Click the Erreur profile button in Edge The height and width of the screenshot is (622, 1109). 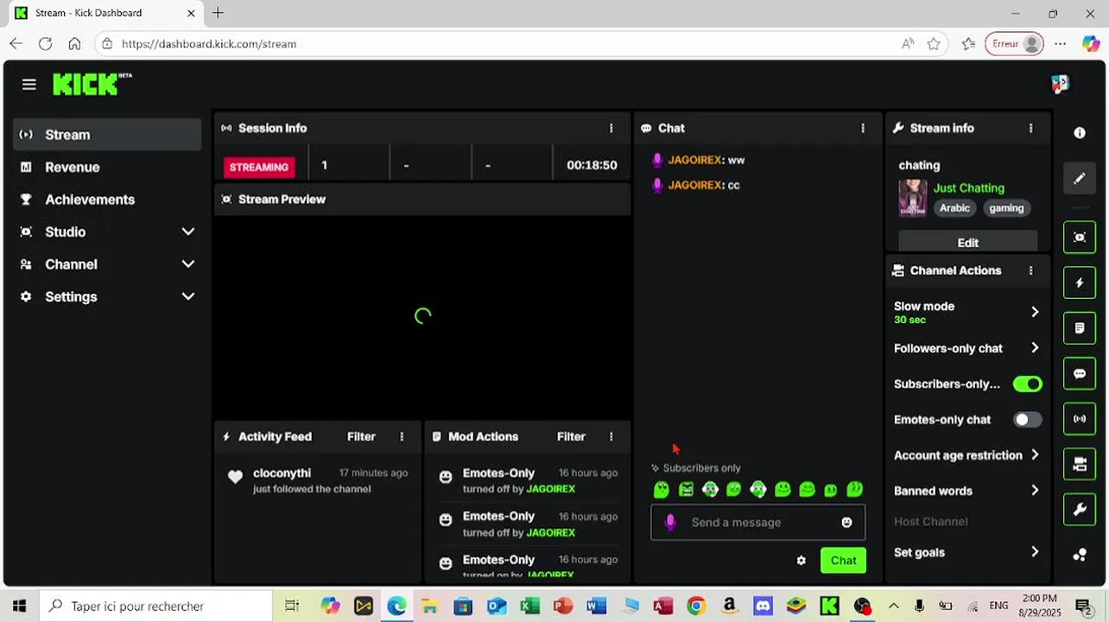1015,43
